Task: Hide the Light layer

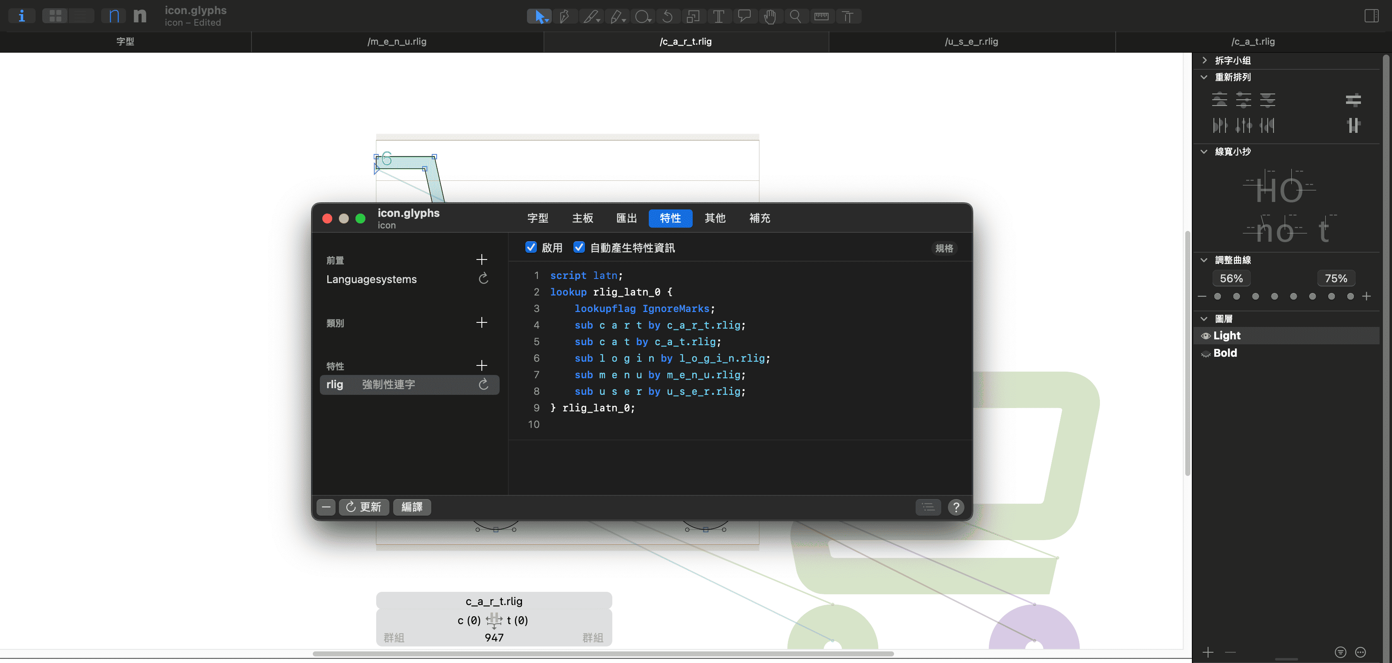Action: click(1205, 336)
